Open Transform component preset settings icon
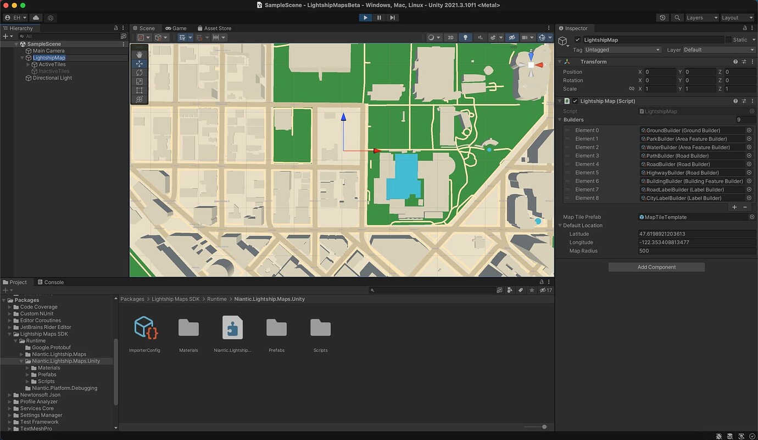The height and width of the screenshot is (440, 758). (x=744, y=61)
